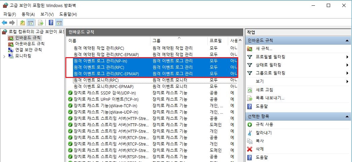Screen dimensions: 352x162
Task: Open the 파일(F) menu
Action: 10,14
